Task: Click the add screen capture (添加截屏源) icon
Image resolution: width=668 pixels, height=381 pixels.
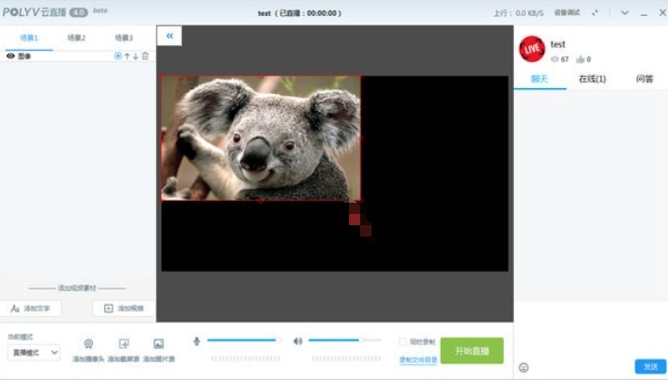Action: 124,344
